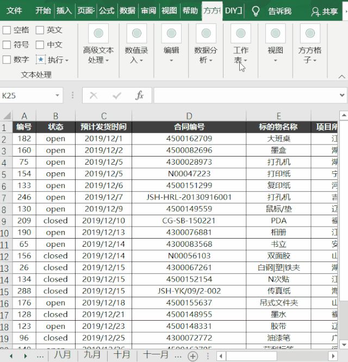Toggle the 数字 checkbox
Image resolution: width=348 pixels, height=362 pixels.
tap(7, 60)
